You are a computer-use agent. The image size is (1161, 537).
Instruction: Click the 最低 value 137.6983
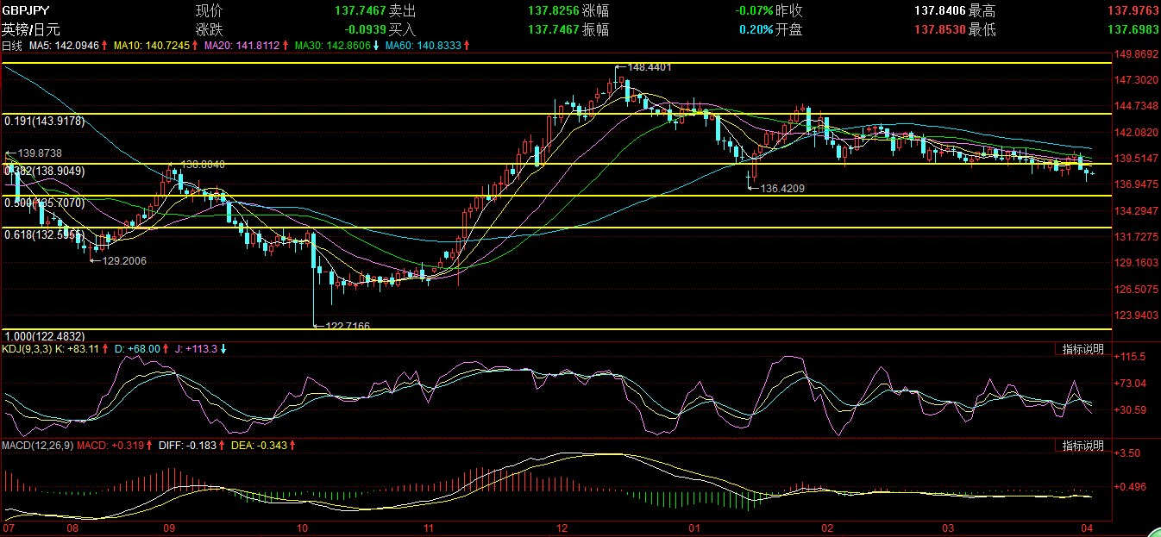pyautogui.click(x=1133, y=29)
